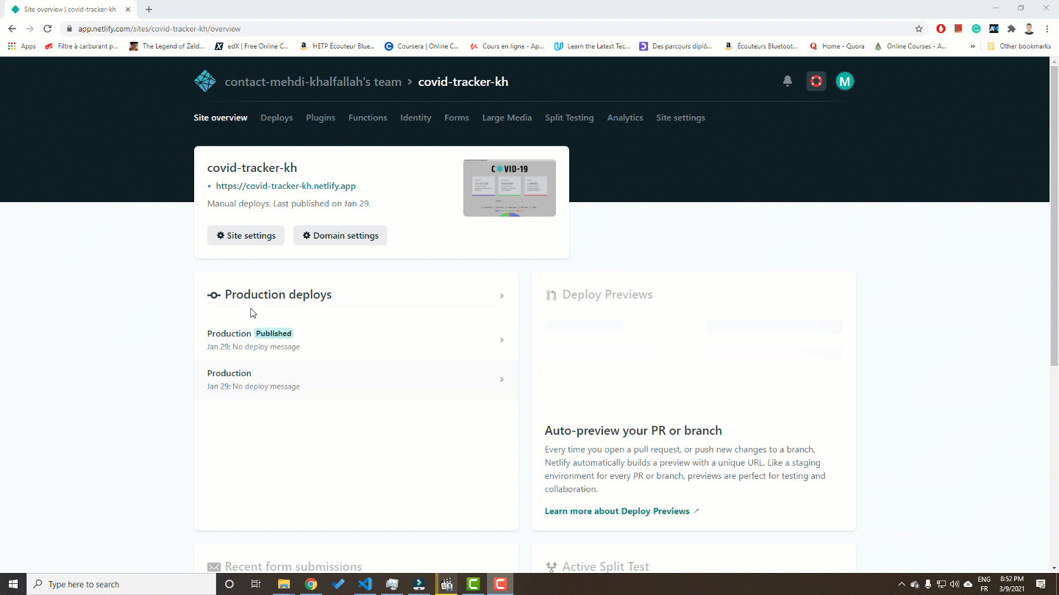Show hidden system tray icons
The height and width of the screenshot is (595, 1059).
902,584
